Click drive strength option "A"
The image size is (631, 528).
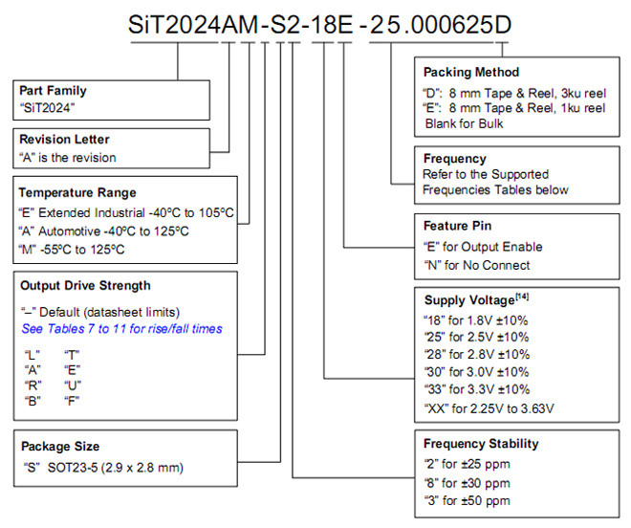coord(33,370)
